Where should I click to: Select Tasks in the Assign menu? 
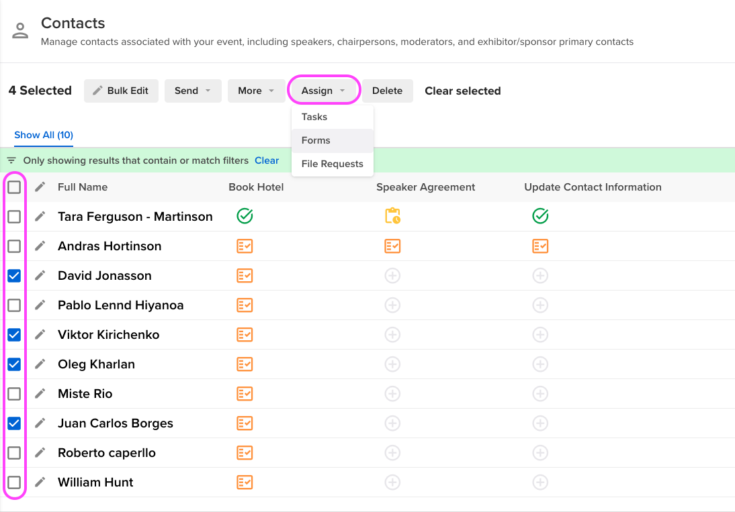coord(314,117)
